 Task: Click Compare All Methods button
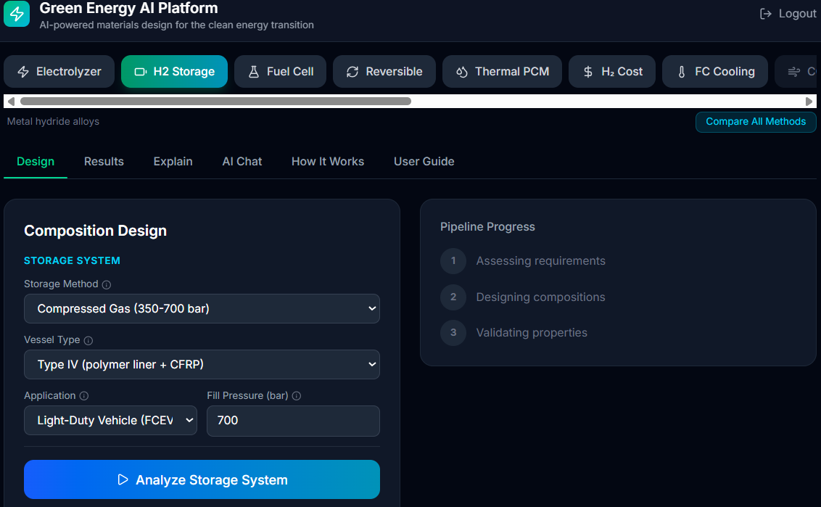tap(756, 122)
